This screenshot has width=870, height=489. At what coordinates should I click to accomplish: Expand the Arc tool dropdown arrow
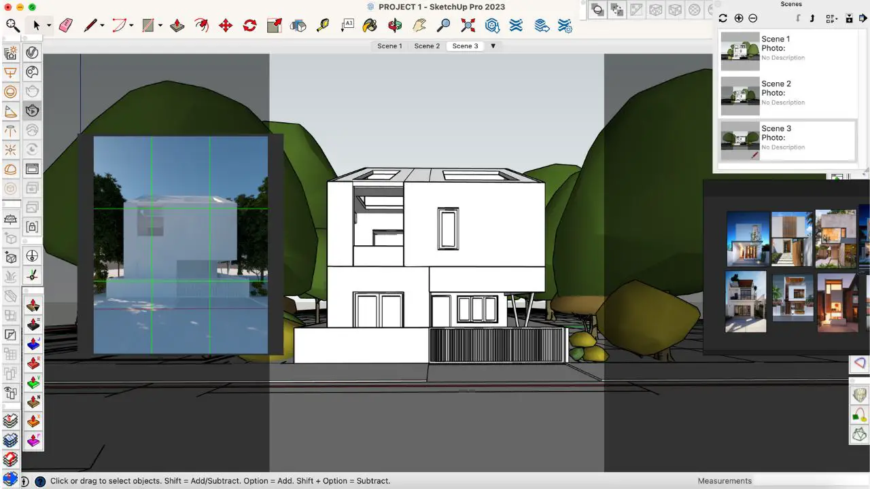131,26
